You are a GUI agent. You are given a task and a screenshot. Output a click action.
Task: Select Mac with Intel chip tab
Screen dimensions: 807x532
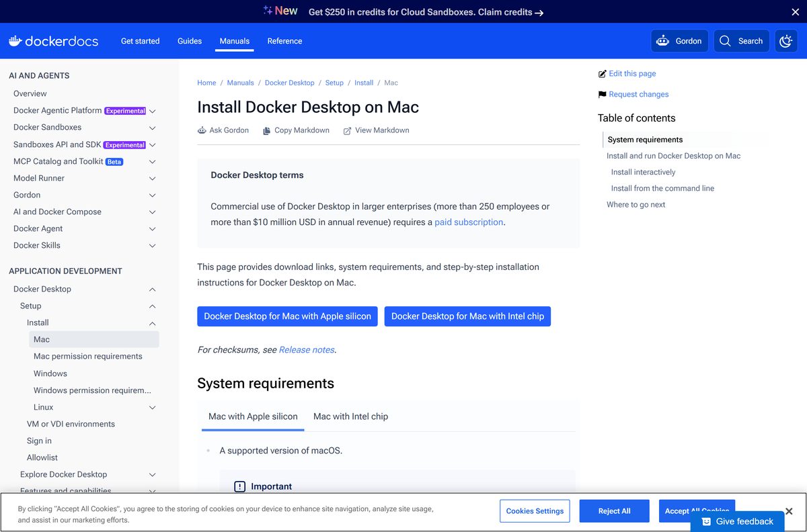click(x=350, y=416)
